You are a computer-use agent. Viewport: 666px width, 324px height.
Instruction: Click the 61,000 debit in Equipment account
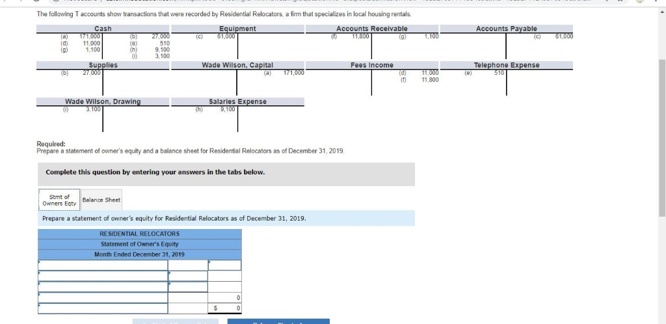pyautogui.click(x=226, y=36)
